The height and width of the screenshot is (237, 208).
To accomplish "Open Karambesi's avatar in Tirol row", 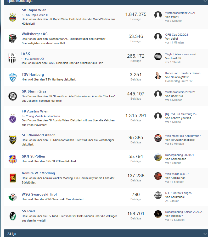I will [158, 195].
